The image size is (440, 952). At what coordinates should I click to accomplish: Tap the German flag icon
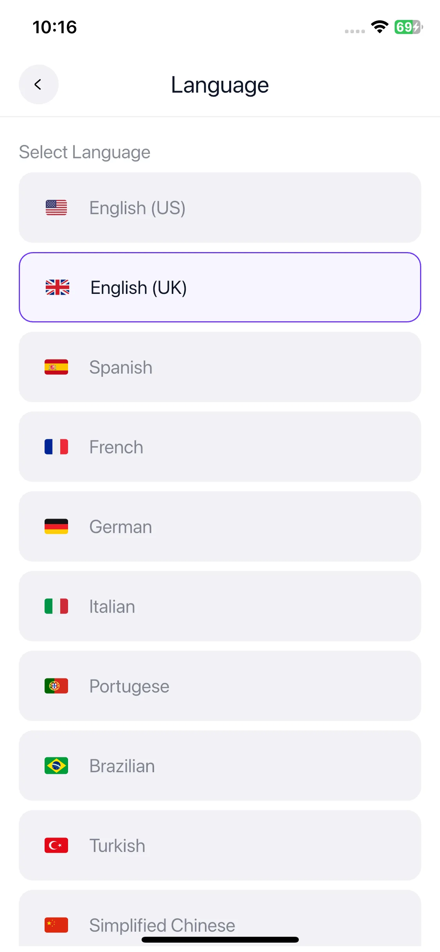[x=56, y=526]
